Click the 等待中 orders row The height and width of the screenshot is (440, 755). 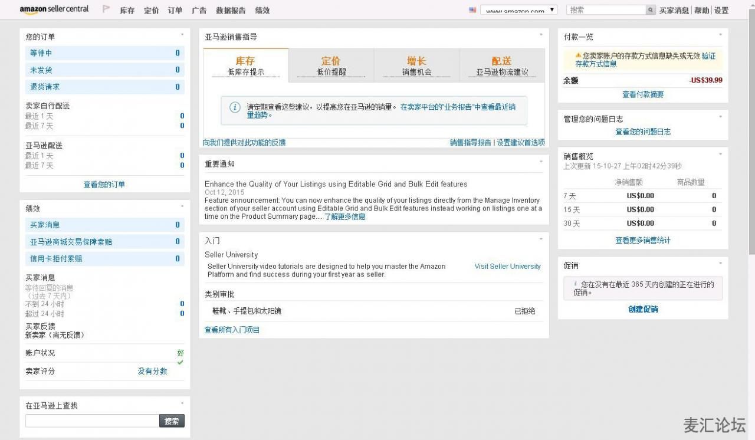point(105,53)
